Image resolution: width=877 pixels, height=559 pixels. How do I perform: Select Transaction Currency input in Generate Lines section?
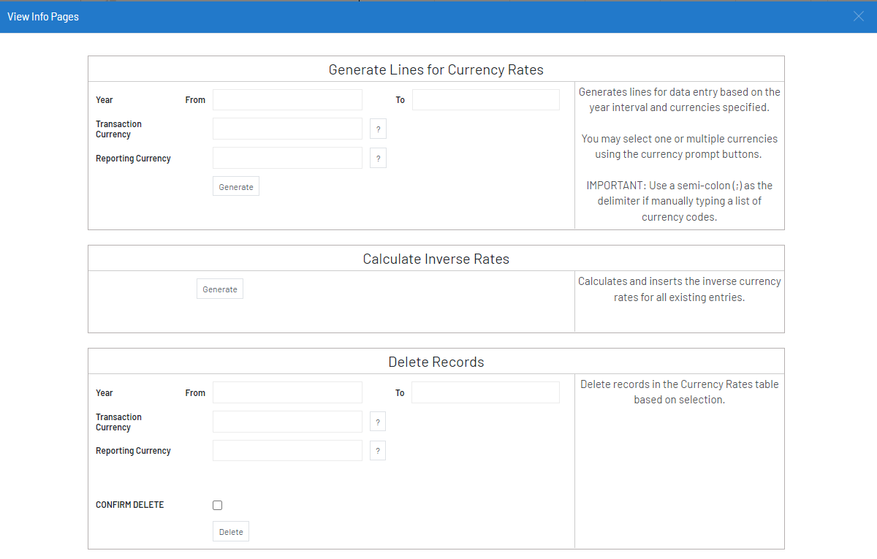[x=287, y=129]
